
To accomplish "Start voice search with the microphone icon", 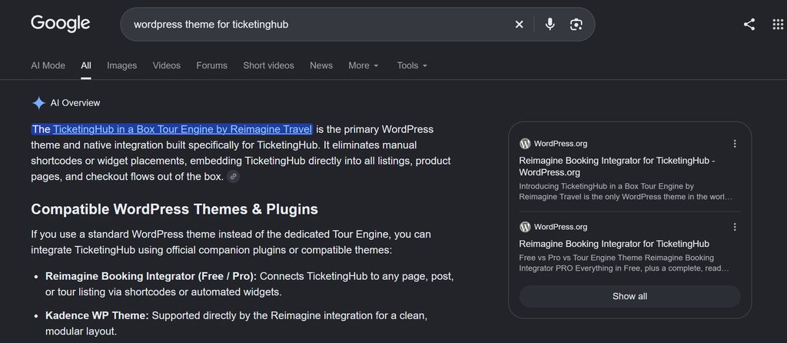I will coord(550,24).
